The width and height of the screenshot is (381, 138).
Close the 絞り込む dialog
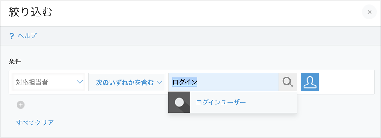coord(369,12)
